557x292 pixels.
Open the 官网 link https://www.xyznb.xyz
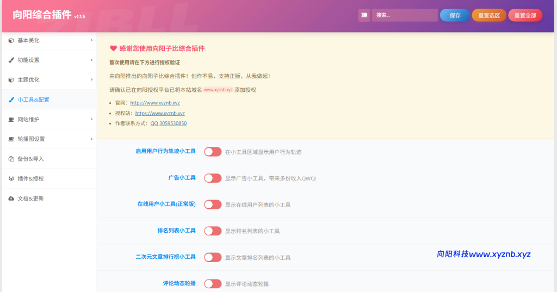pyautogui.click(x=155, y=103)
